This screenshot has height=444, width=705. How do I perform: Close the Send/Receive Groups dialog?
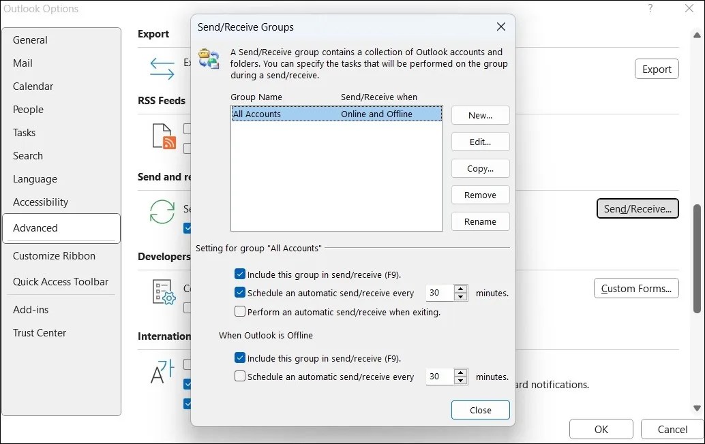480,410
